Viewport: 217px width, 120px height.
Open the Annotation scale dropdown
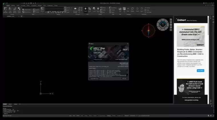(x=137, y=115)
